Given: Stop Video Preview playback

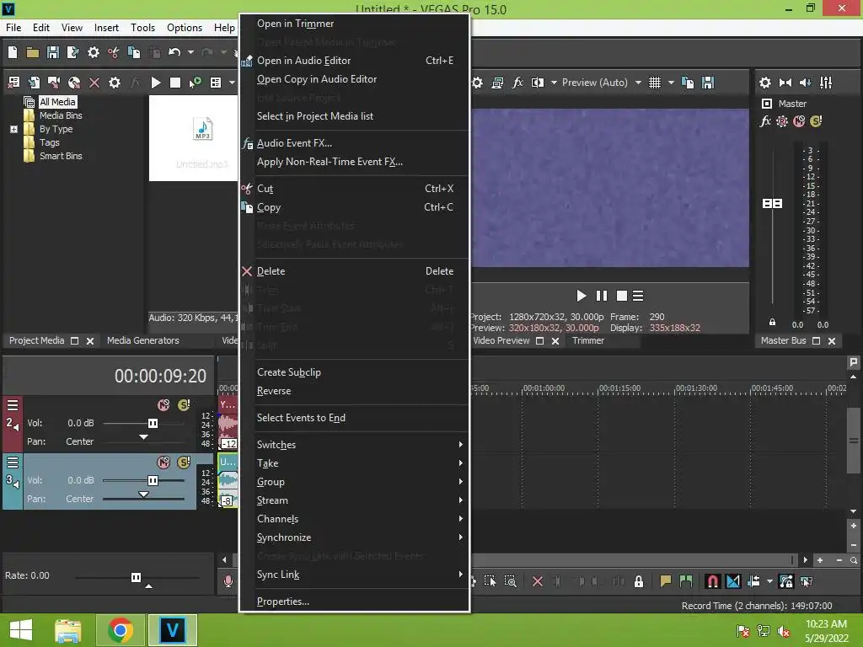Looking at the screenshot, I should [x=622, y=296].
